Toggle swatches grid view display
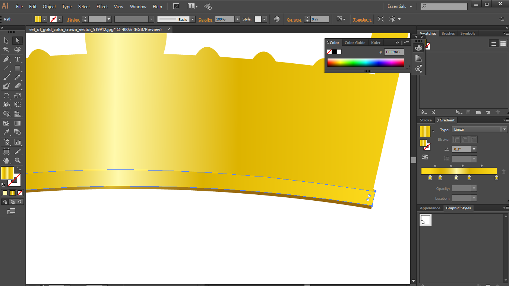The height and width of the screenshot is (286, 509). tap(503, 43)
